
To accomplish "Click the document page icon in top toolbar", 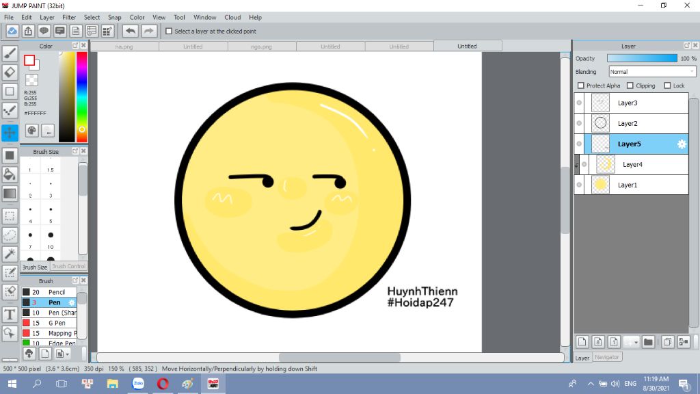I will (75, 31).
